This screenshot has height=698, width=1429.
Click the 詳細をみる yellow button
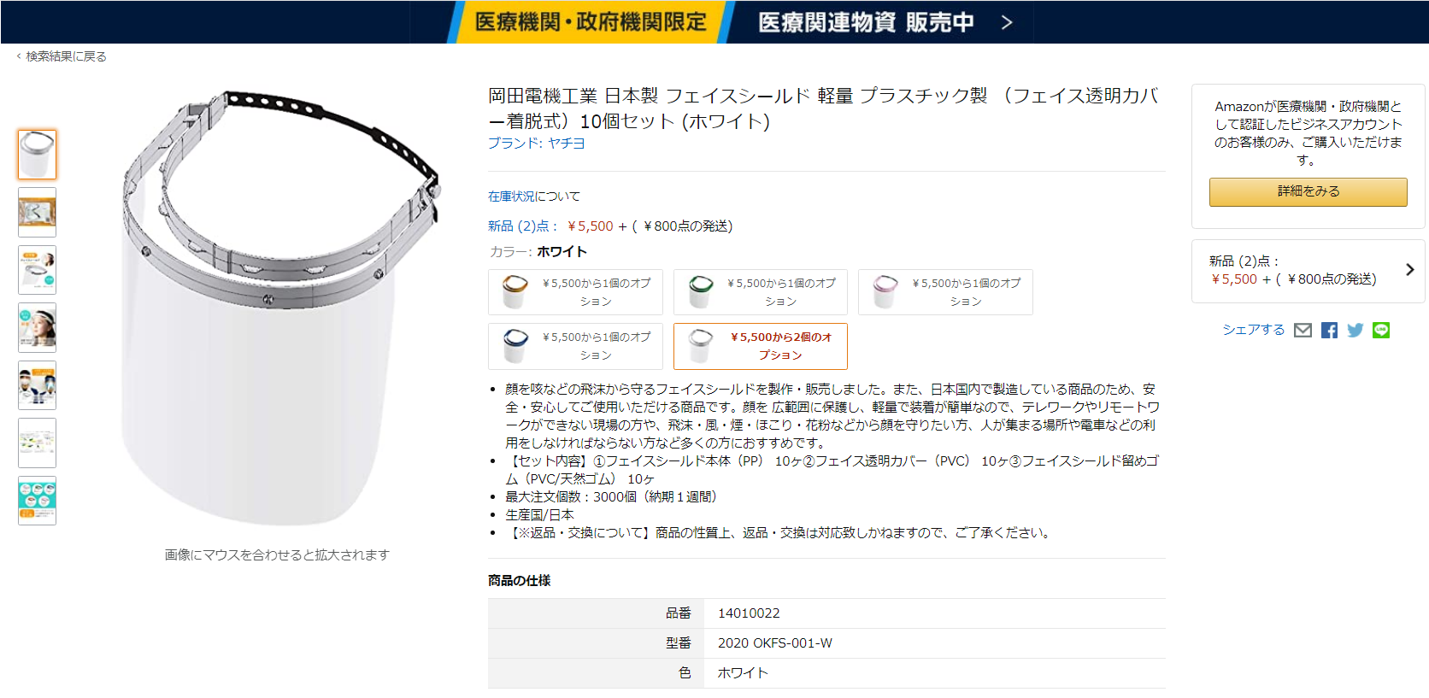[1308, 191]
